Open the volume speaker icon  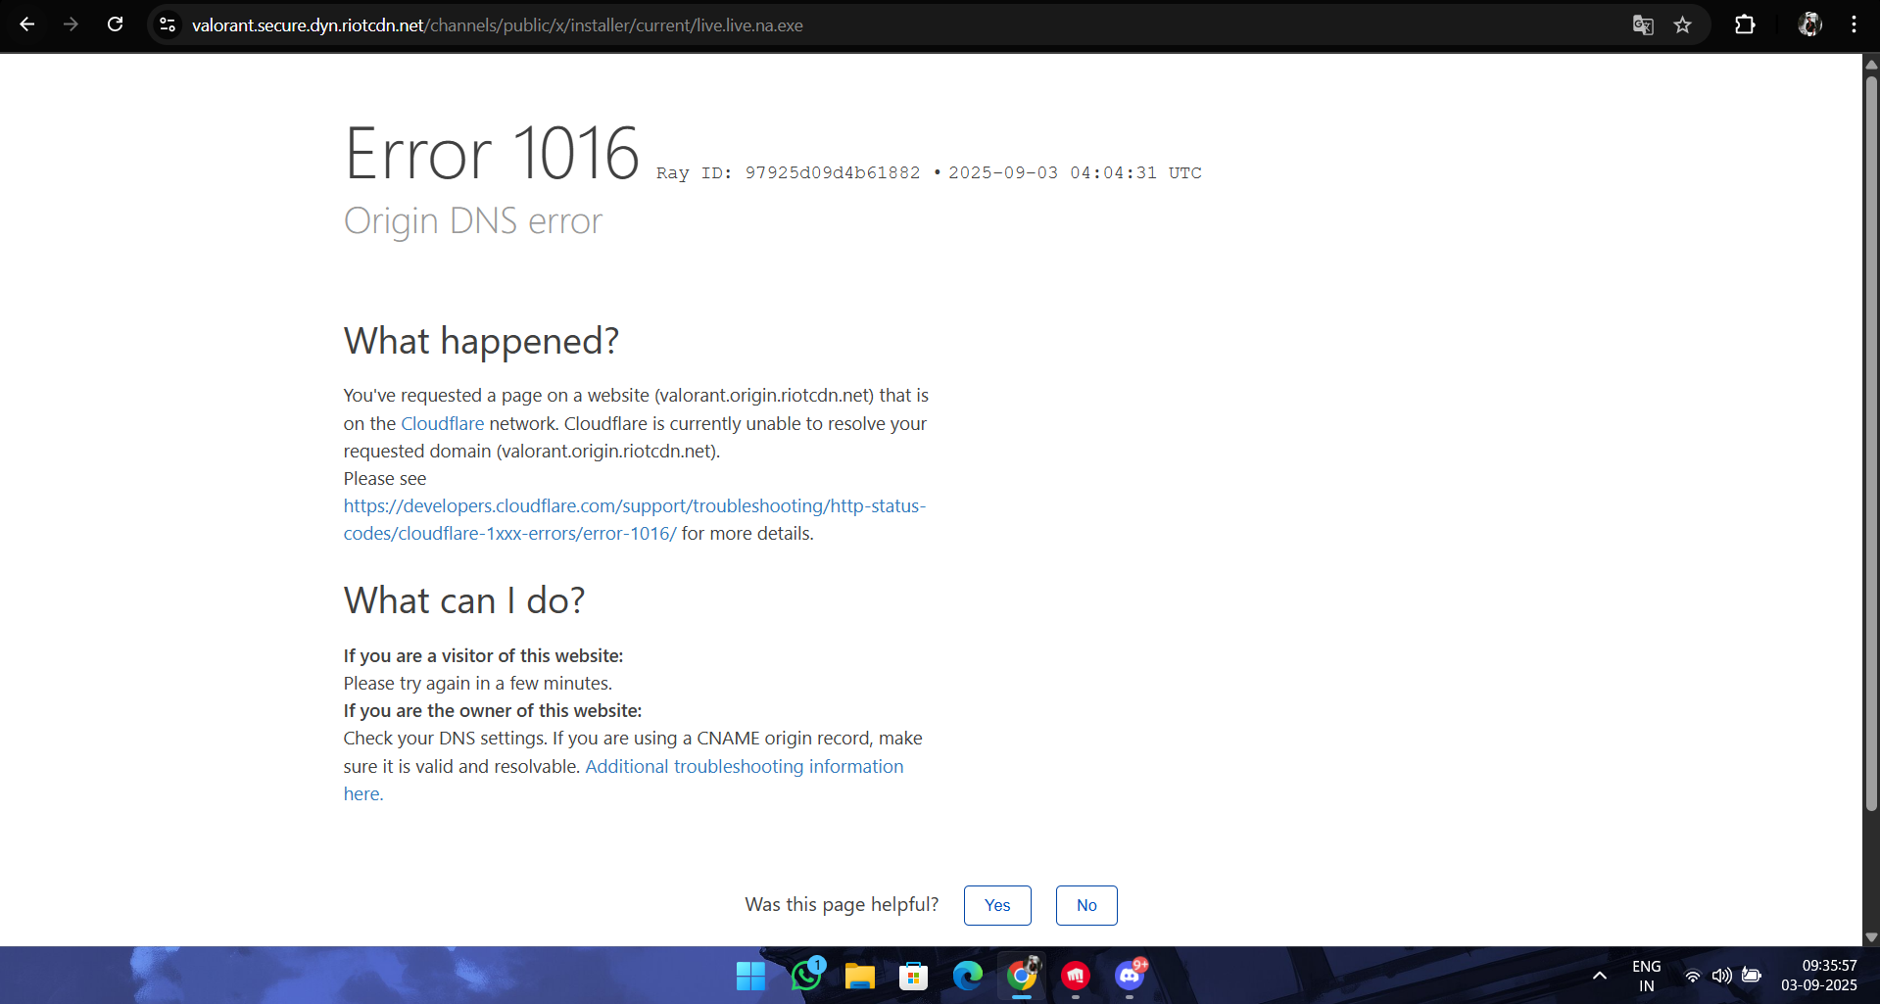click(x=1721, y=976)
